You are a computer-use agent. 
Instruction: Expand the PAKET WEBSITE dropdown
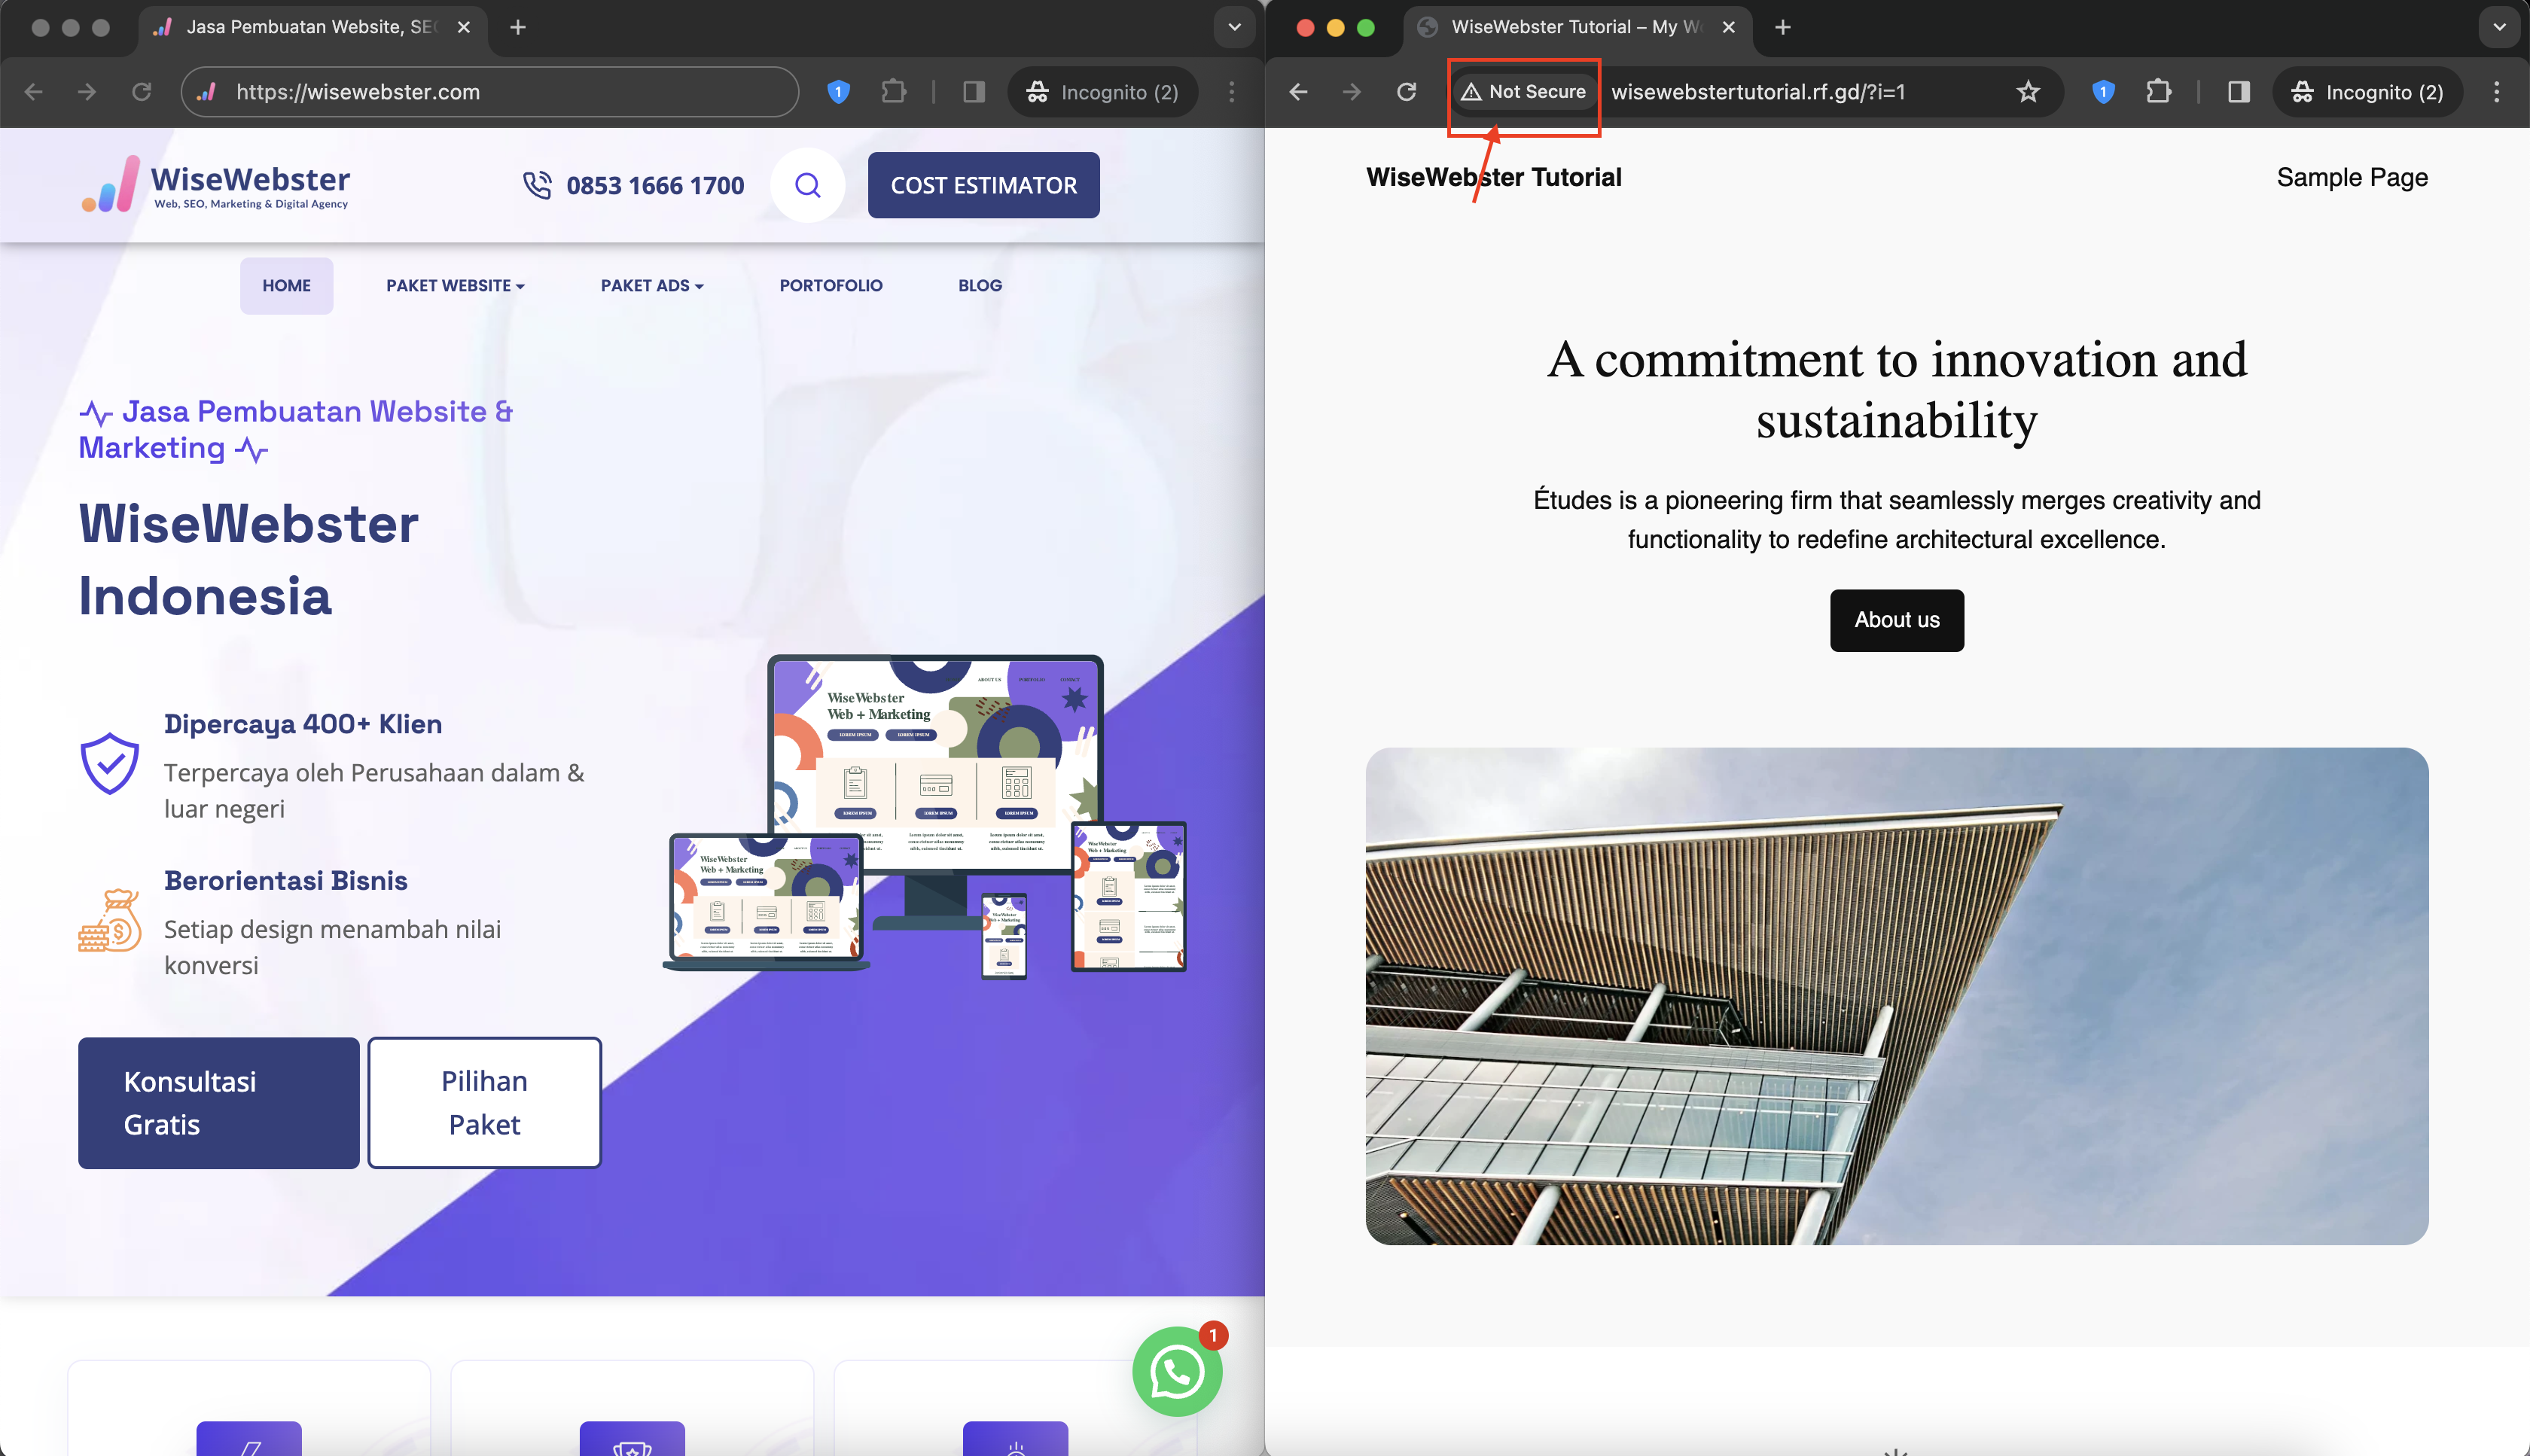click(455, 286)
